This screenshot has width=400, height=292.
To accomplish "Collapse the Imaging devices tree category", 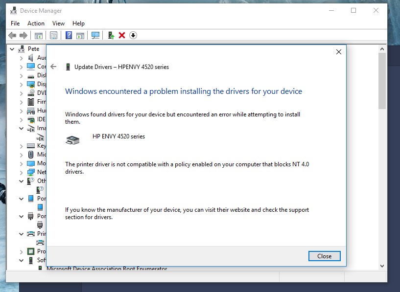I will click(x=22, y=129).
